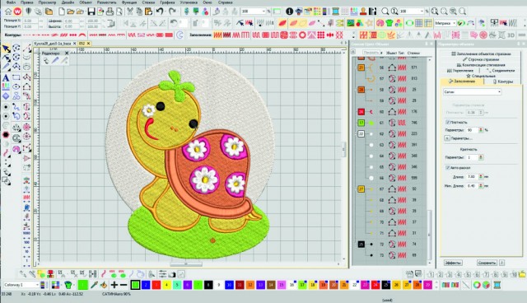Toggle the Авто-раскол checkbox
Viewport: 527px width, 303px height.
(448, 168)
